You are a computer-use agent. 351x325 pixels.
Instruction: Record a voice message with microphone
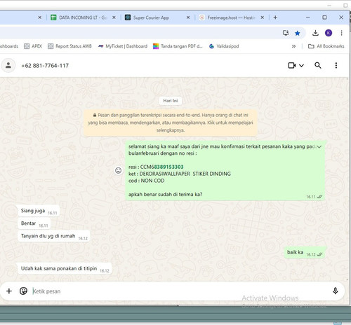click(x=336, y=291)
